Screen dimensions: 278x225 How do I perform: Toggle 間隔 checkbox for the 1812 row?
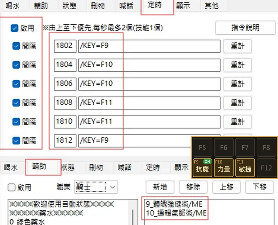16,141
